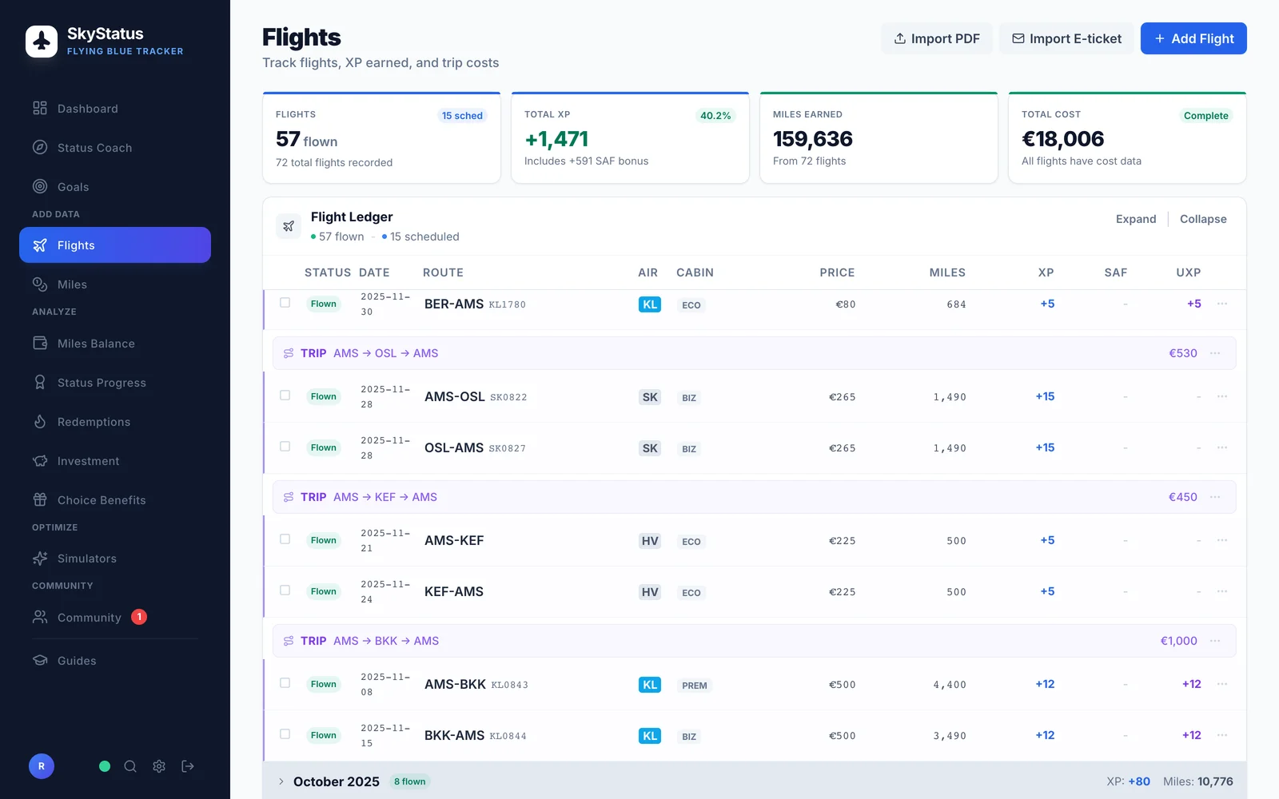Click the 40.2% XP progress badge
Screen dimensions: 1279x799
point(715,116)
